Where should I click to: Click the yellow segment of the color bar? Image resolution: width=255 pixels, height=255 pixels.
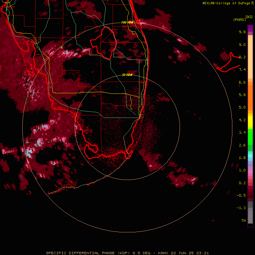point(250,121)
